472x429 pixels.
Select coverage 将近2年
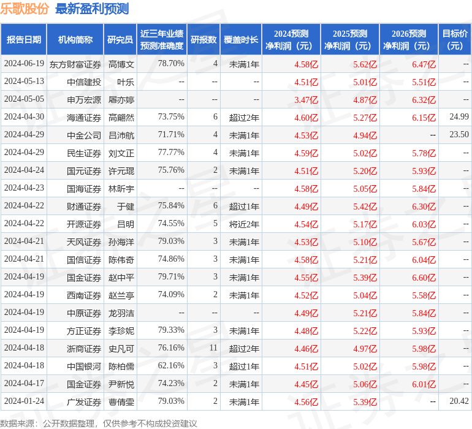tap(244, 224)
